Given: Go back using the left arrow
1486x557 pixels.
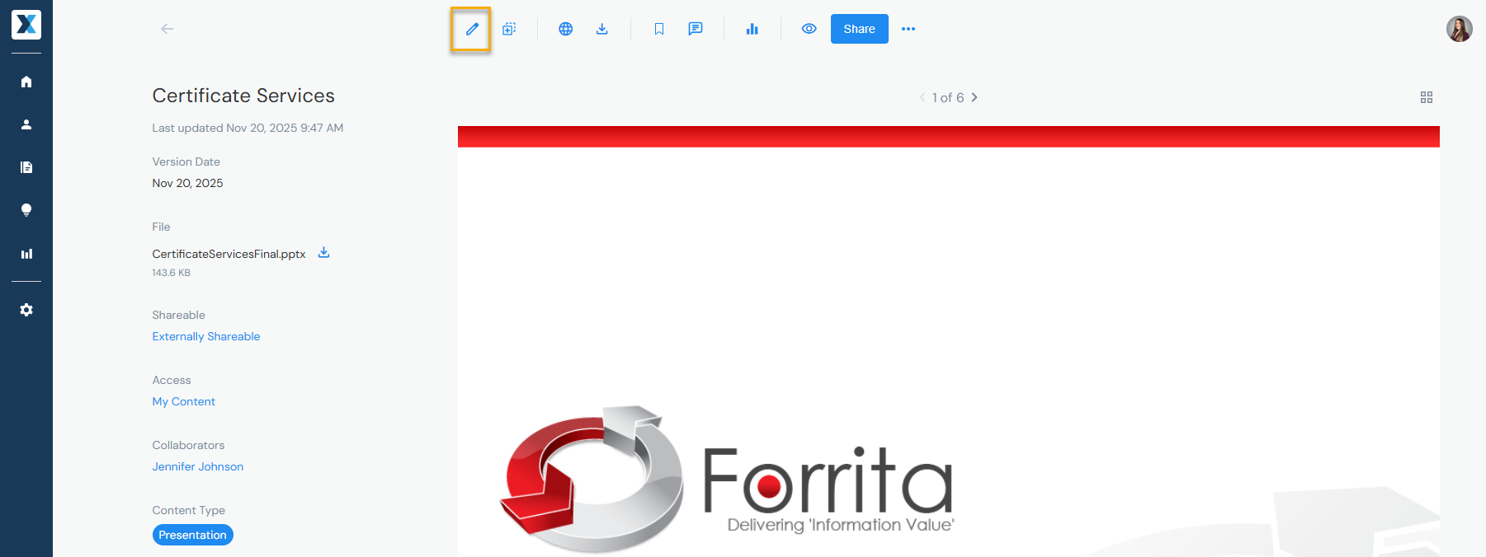Looking at the screenshot, I should [167, 29].
